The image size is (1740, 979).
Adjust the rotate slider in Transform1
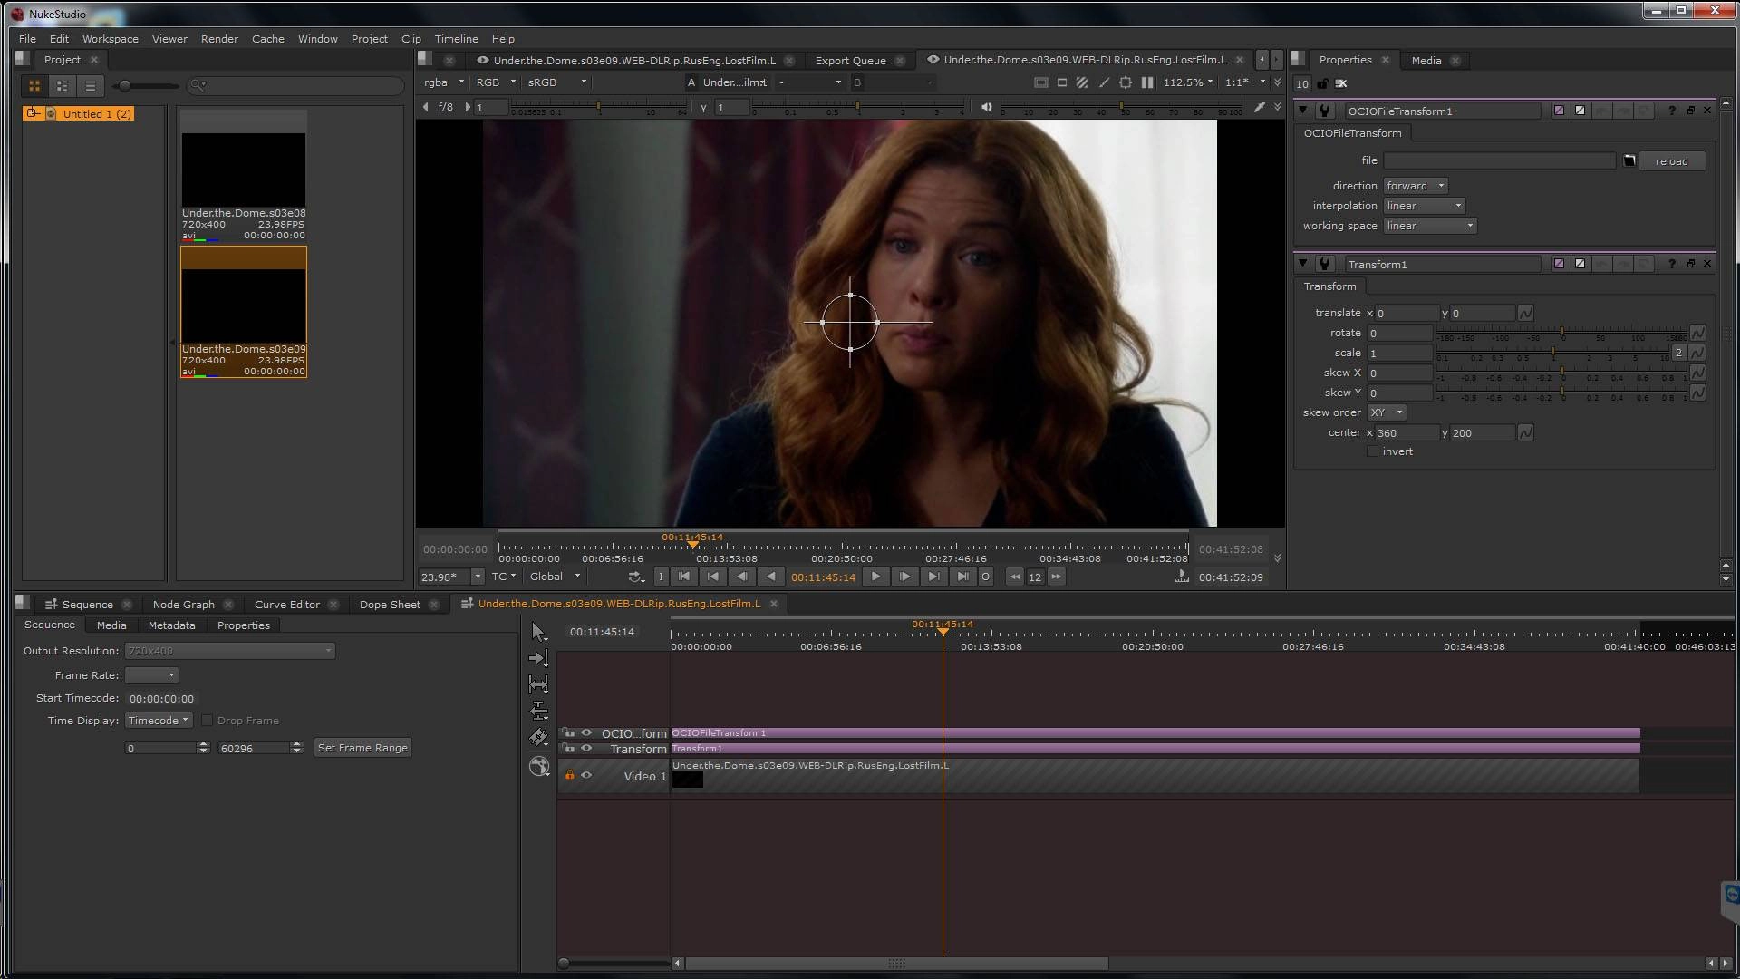pyautogui.click(x=1561, y=333)
